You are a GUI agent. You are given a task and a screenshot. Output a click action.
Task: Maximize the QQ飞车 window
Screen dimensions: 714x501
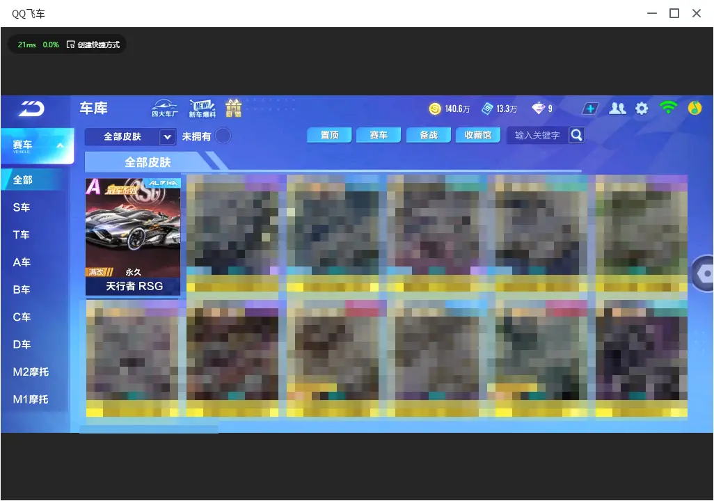pos(674,13)
